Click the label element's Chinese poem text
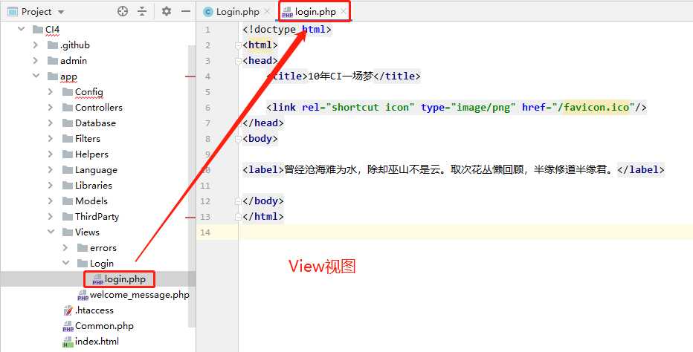 tap(450, 169)
